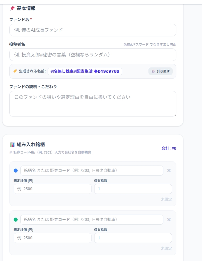
Task: Click the dice icon in 引き直す button
Action: (153, 71)
